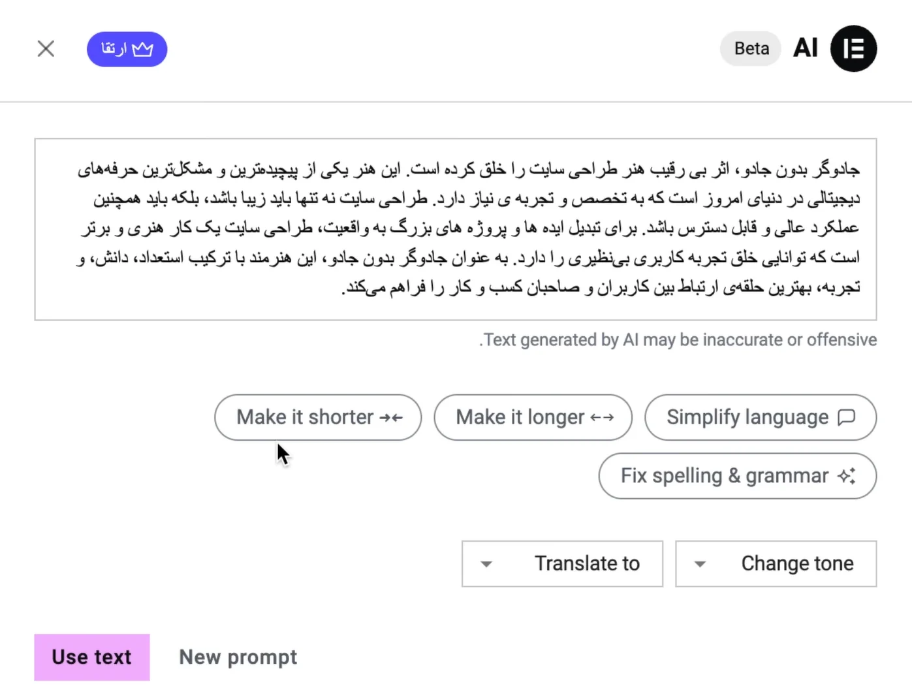The width and height of the screenshot is (912, 694).
Task: Click the AI label in the header
Action: (805, 48)
